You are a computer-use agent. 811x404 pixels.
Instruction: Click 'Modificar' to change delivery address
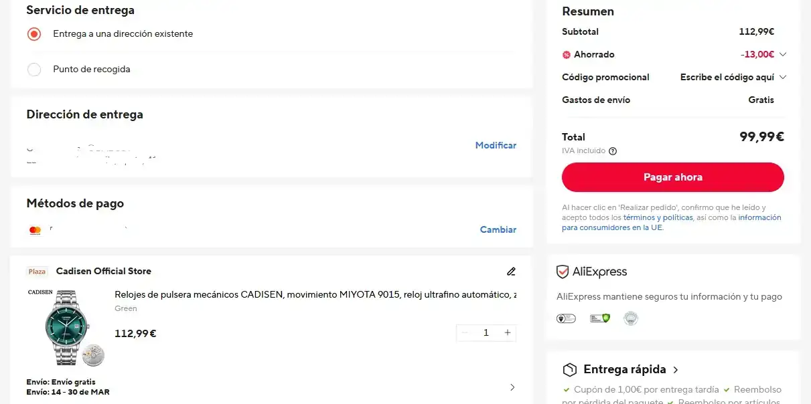pos(496,146)
